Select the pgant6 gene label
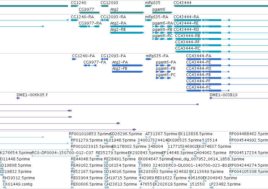This screenshot has height=189, width=268. (159, 9)
